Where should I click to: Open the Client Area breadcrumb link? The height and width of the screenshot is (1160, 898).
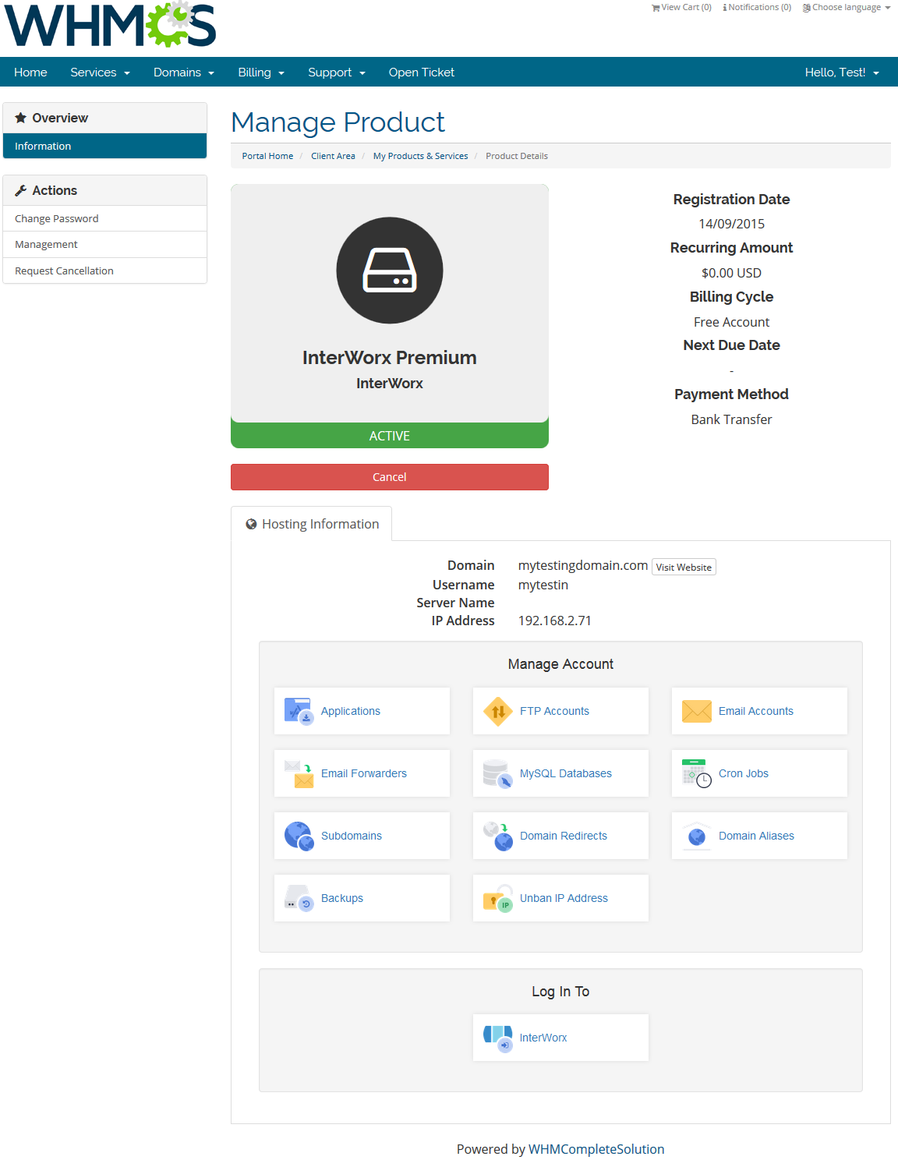coord(333,156)
